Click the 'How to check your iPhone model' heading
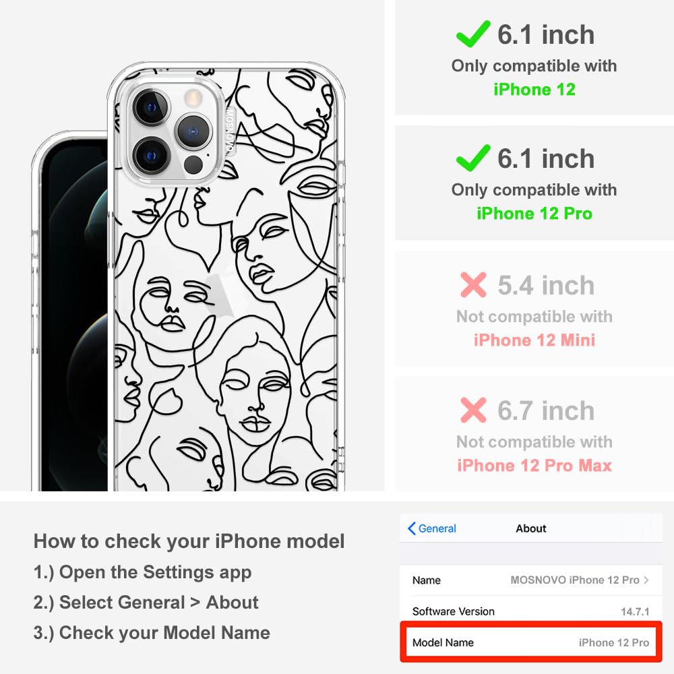Viewport: 674px width, 674px height. (189, 541)
